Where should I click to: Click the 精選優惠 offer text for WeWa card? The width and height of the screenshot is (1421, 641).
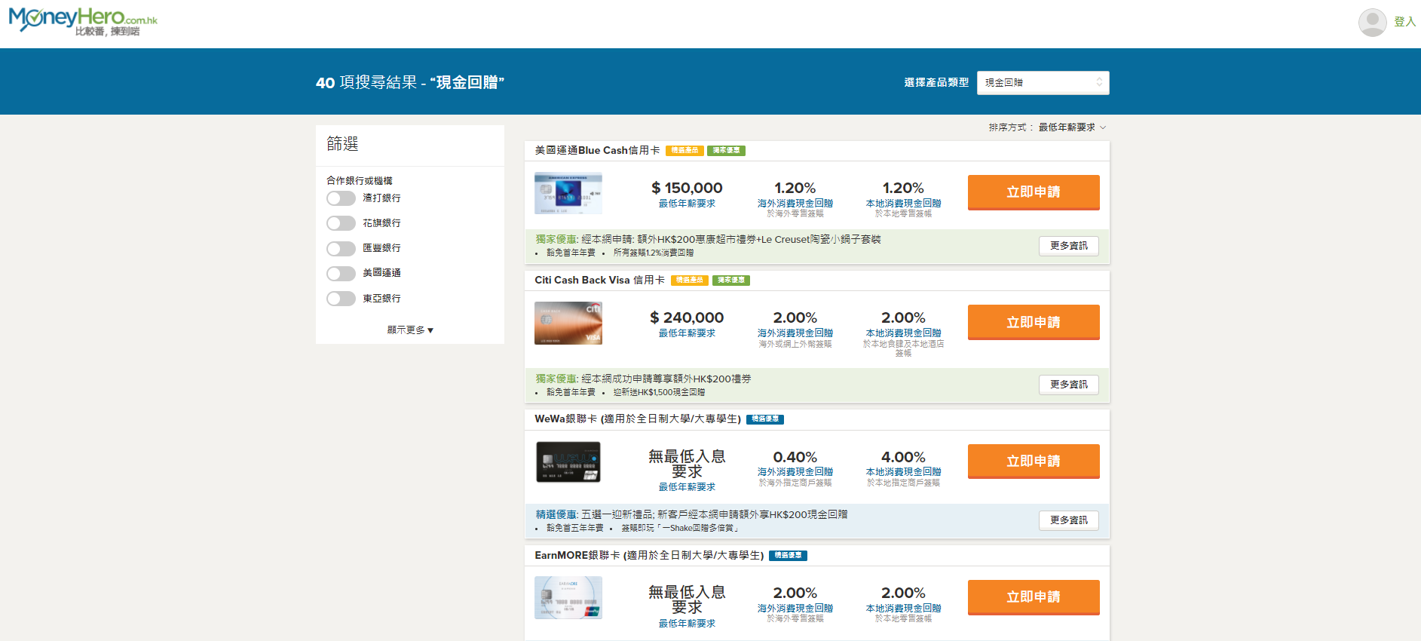coord(691,515)
